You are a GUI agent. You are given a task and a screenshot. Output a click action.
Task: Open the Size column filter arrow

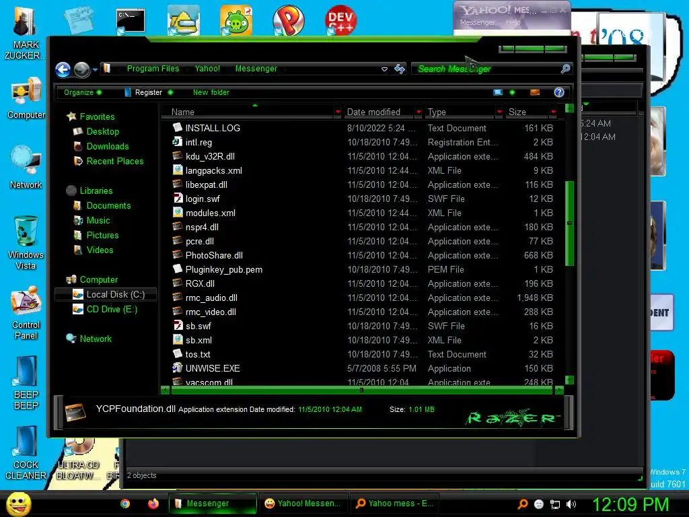click(553, 112)
